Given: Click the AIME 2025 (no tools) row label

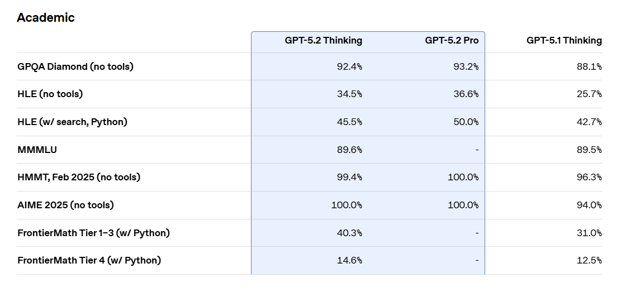Looking at the screenshot, I should (x=65, y=205).
